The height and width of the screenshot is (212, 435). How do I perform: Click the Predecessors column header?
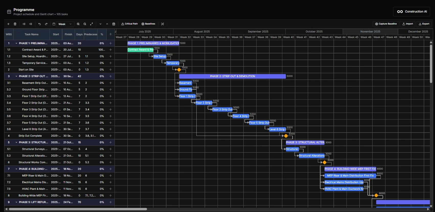coord(91,34)
